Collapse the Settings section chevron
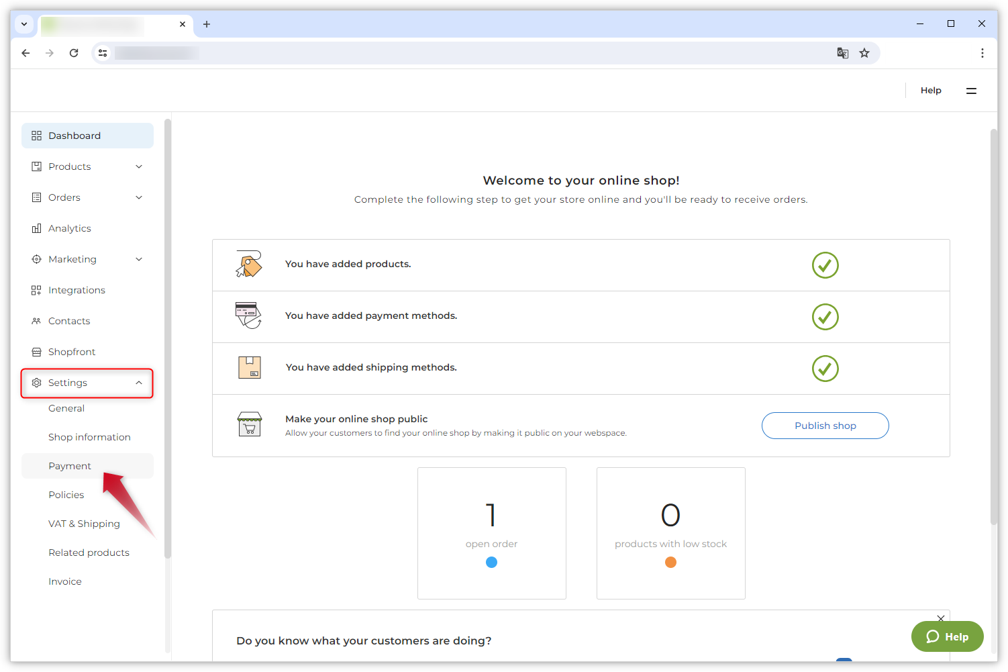 (139, 382)
